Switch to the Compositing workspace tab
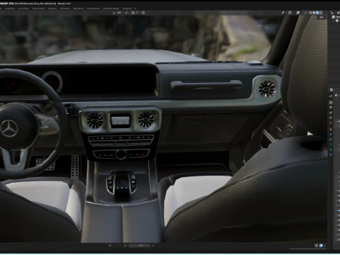 93,8
